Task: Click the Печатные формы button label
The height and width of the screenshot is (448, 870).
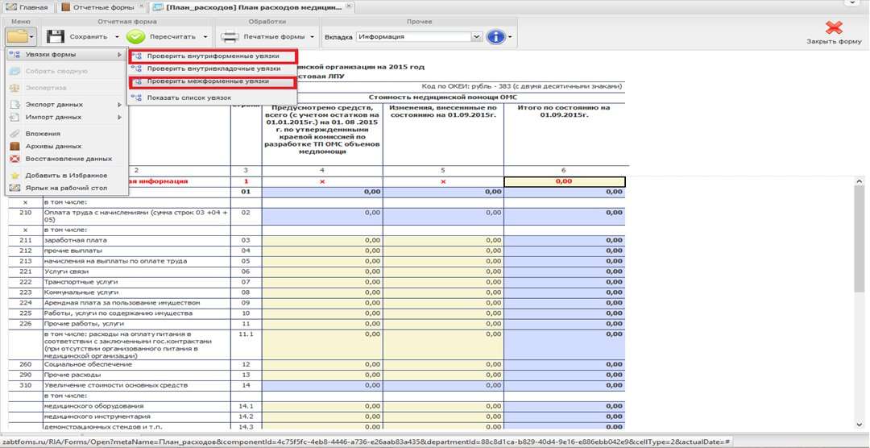Action: [274, 37]
